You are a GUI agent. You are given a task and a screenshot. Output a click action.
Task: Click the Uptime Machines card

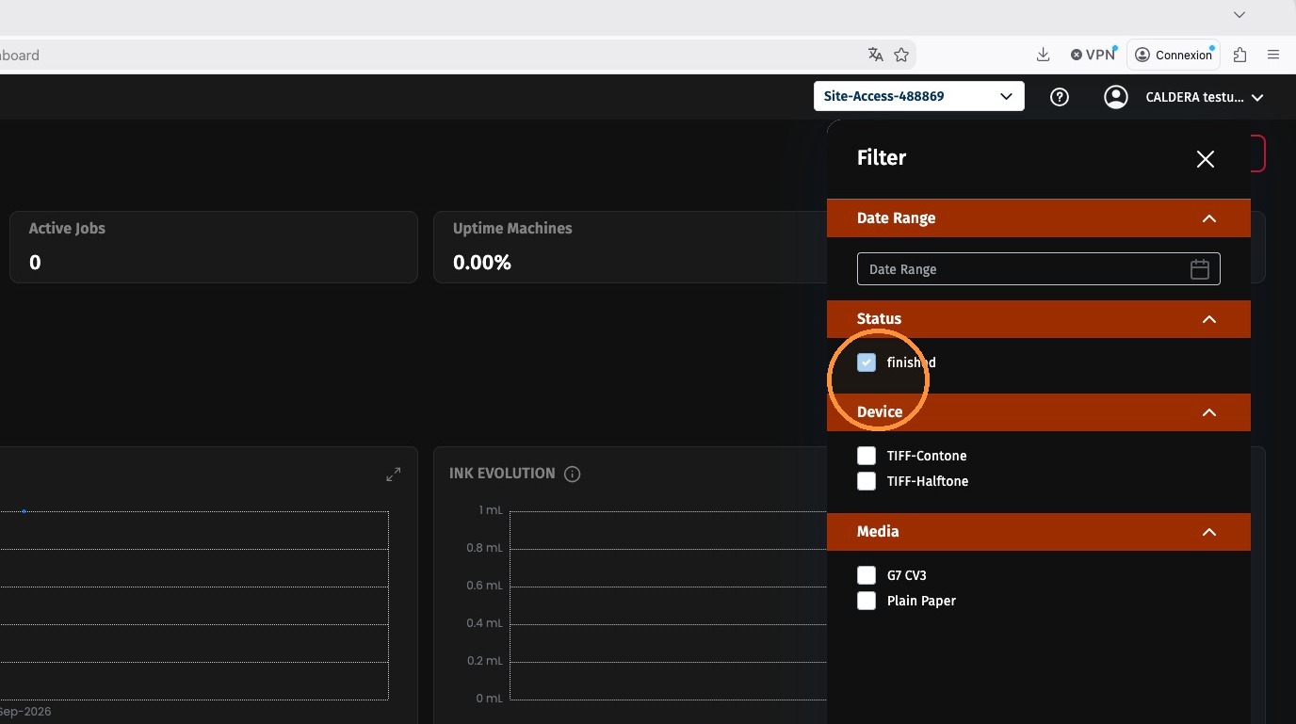(630, 247)
